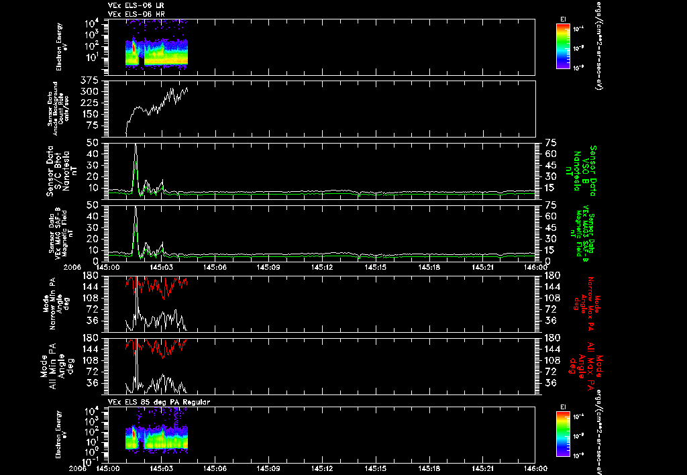Click the El color bar beside the ELS-06 spectrogram
The width and height of the screenshot is (687, 475).
click(x=563, y=46)
